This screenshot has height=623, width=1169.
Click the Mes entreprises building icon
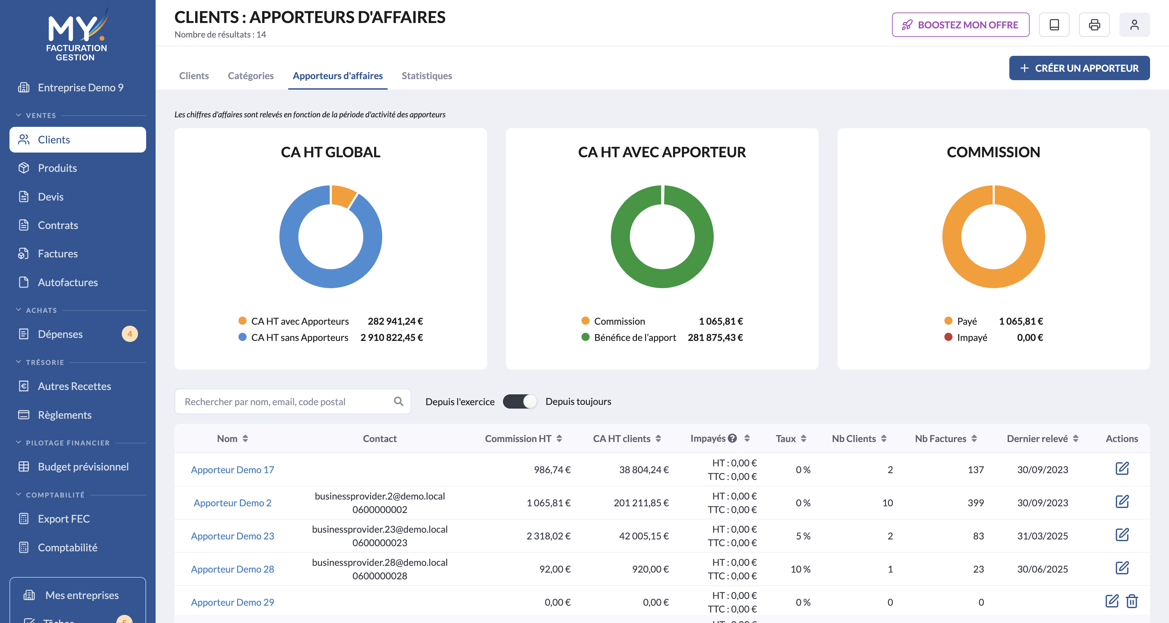click(x=29, y=595)
